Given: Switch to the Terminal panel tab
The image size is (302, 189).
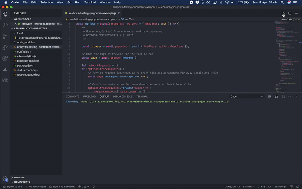Looking at the screenshot, I should tap(142, 96).
